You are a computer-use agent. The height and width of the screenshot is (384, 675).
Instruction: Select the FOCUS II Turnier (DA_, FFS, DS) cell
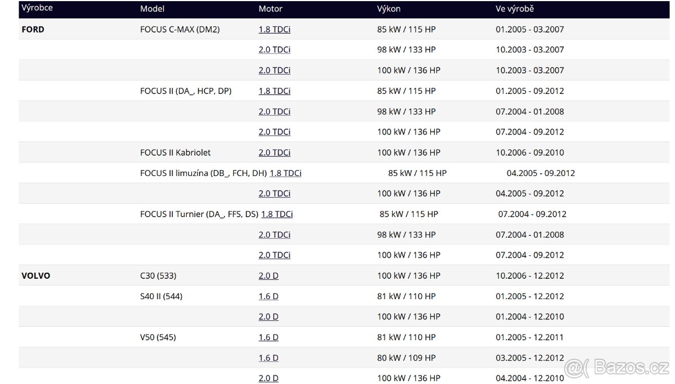pyautogui.click(x=199, y=214)
